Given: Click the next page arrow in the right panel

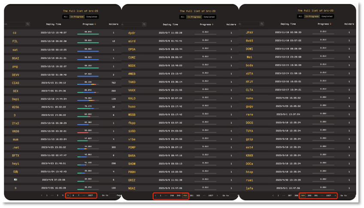Looking at the screenshot, I should click(x=335, y=195).
